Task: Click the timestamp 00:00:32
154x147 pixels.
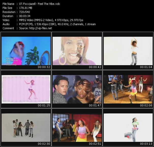Action: pos(44,67)
